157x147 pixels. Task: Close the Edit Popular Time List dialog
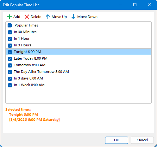[149, 5]
